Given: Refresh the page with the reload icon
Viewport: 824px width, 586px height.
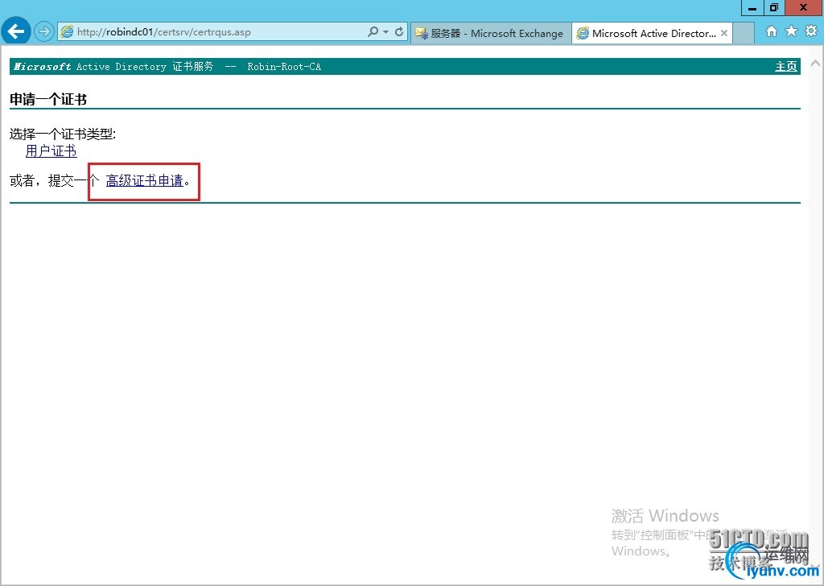Looking at the screenshot, I should coord(399,31).
